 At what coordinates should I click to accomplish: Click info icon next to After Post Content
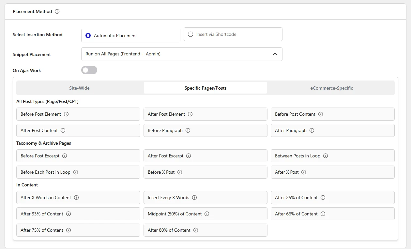click(x=63, y=130)
